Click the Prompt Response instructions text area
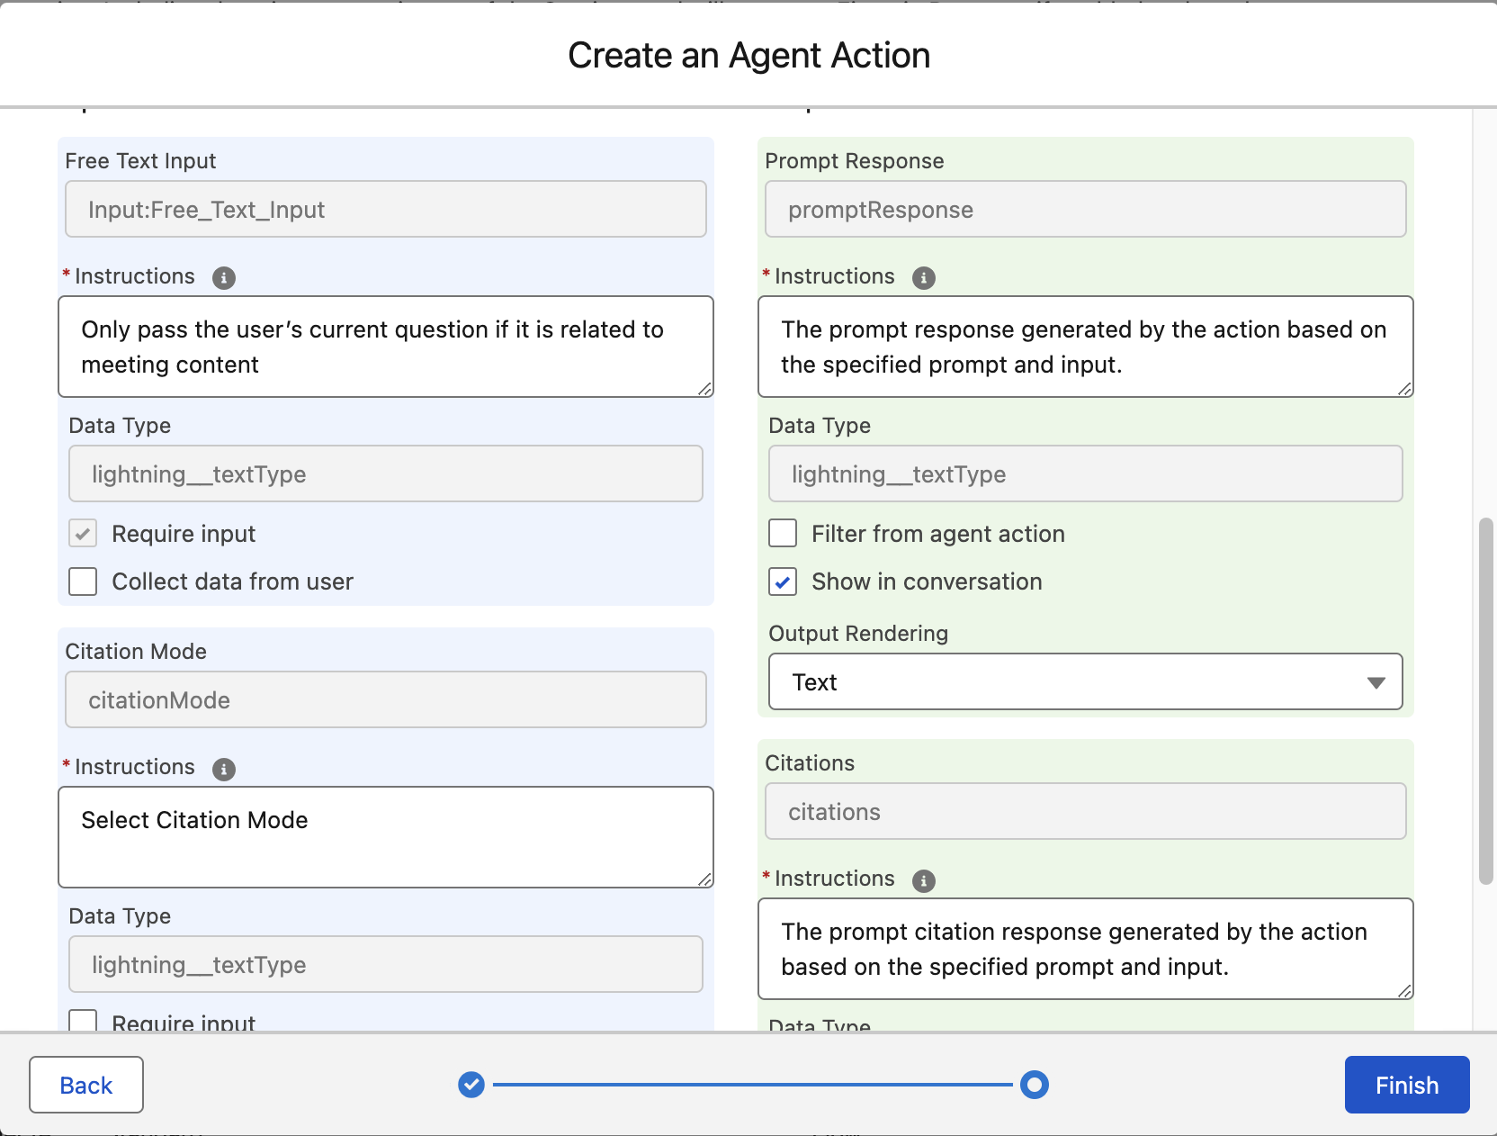The image size is (1497, 1136). pyautogui.click(x=1085, y=347)
